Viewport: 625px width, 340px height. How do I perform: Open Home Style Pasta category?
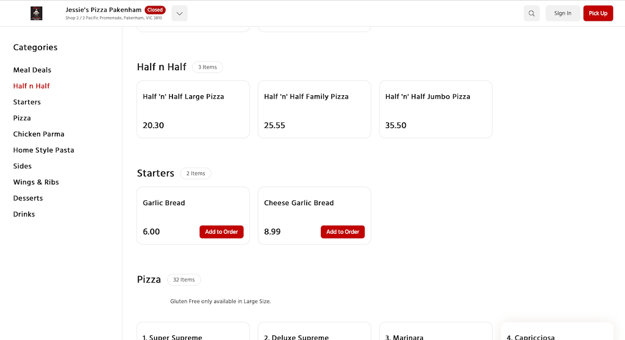[x=44, y=150]
